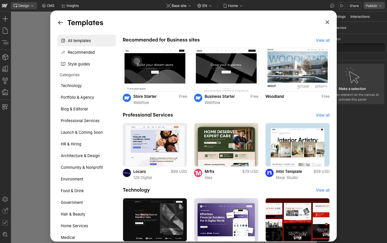Open the Add Elements panel icon
The width and height of the screenshot is (387, 243).
click(5, 19)
